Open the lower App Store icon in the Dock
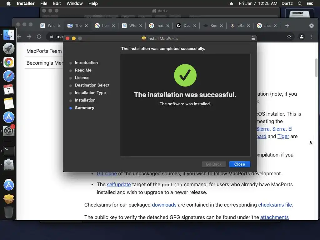Viewport: 320px width, 240px height. tap(8, 185)
